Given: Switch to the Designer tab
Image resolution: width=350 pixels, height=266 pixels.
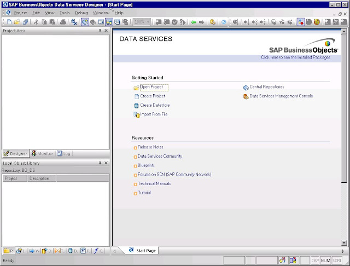Looking at the screenshot, I should (15, 154).
